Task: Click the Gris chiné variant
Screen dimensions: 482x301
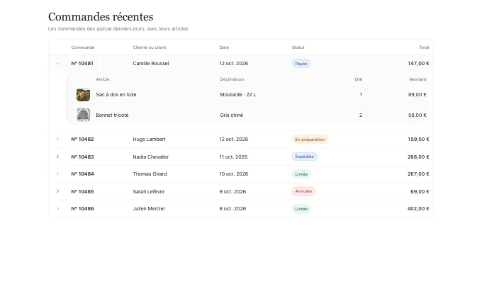Action: [x=232, y=115]
